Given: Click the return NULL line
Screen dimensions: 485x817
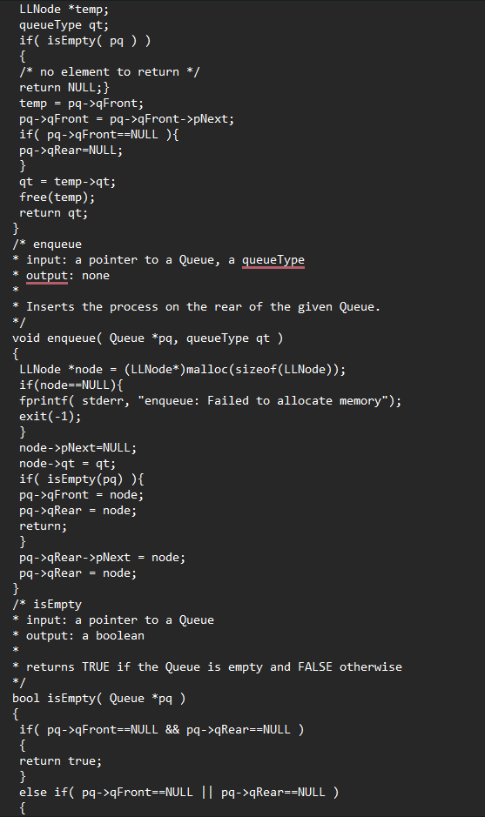Looking at the screenshot, I should pos(64,88).
